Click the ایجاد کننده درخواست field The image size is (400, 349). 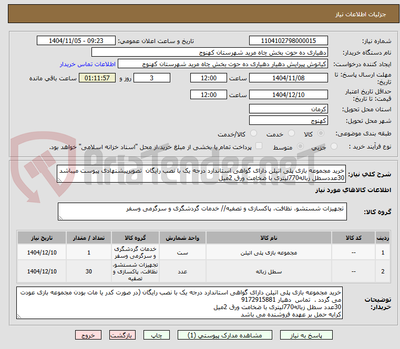click(x=223, y=64)
